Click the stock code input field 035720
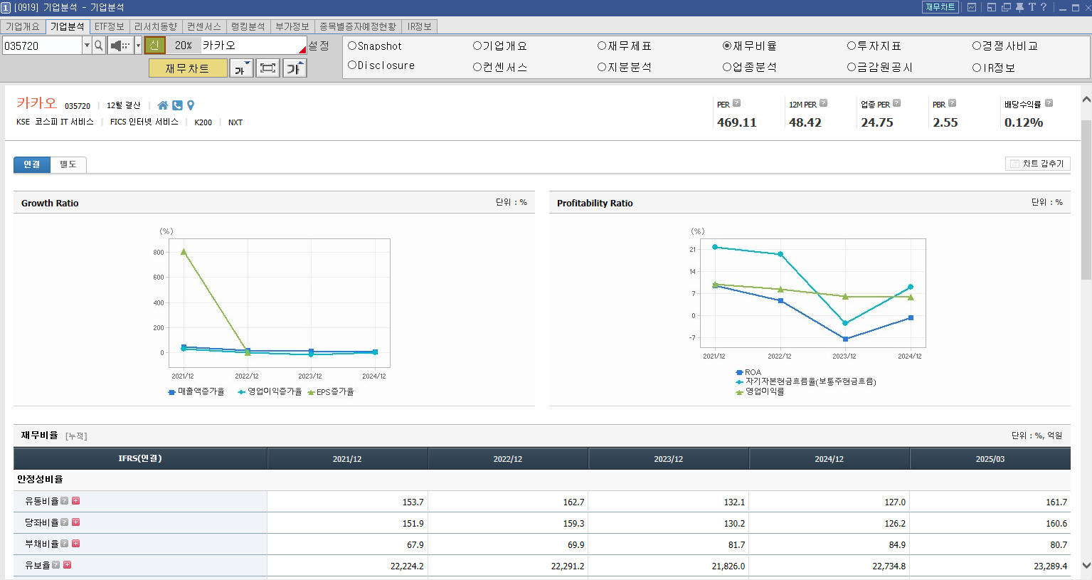The image size is (1092, 580). pos(43,46)
